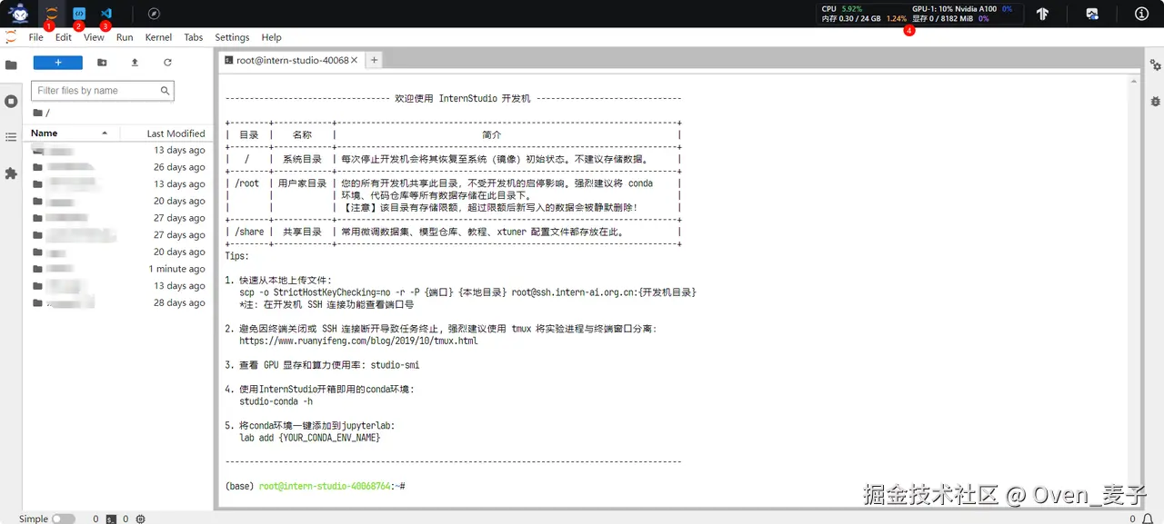
Task: Click the blue New Launcher plus button
Action: pyautogui.click(x=58, y=63)
